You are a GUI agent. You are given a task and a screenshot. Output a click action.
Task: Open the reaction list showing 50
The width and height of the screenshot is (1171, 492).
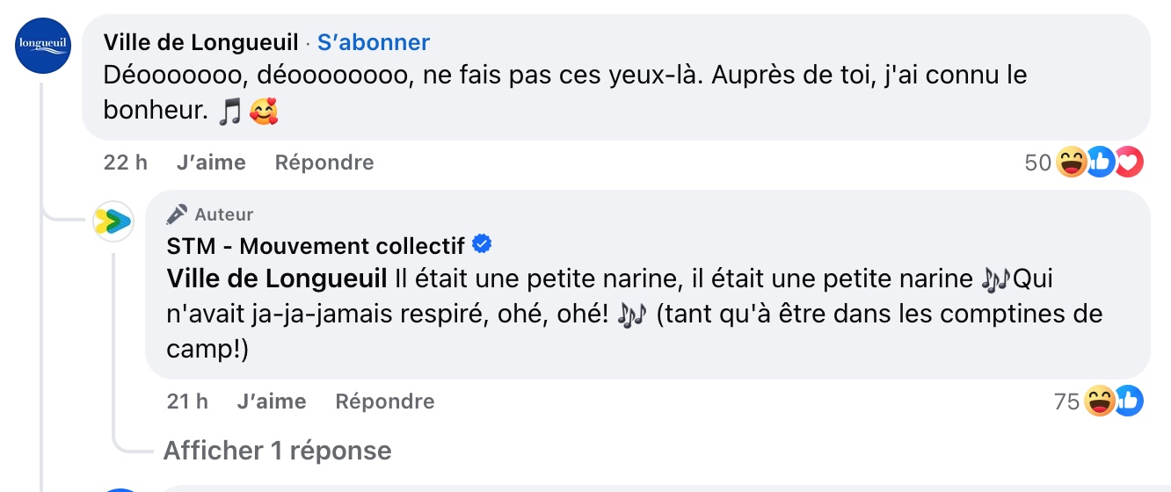(x=1038, y=163)
